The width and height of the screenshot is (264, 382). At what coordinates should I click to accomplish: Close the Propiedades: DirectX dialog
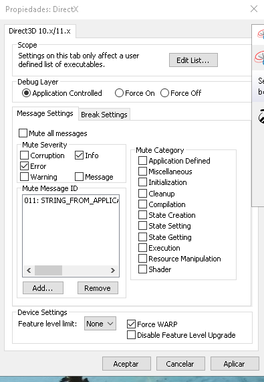pos(254,9)
